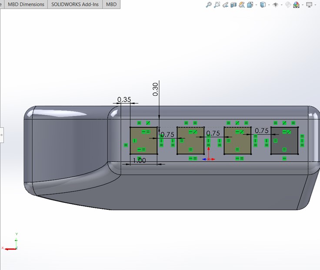Toggle Hide/Show Items eye icon
Screen dimensions: 320x270
pos(276,4)
